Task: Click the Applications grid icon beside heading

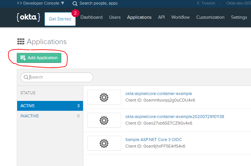Action: click(21, 42)
